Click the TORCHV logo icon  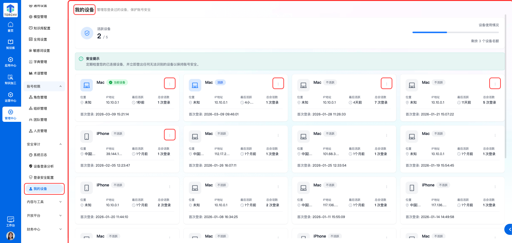(x=11, y=10)
